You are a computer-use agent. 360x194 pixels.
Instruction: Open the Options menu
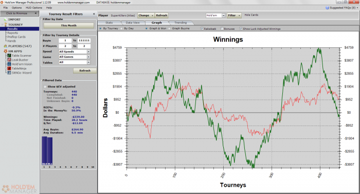coord(16,8)
